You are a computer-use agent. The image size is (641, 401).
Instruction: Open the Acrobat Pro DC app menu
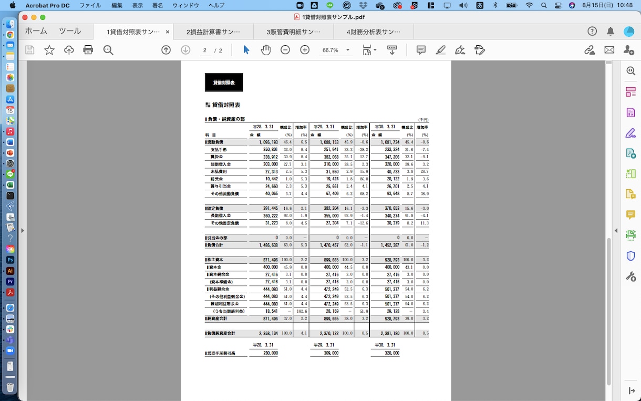[x=48, y=5]
